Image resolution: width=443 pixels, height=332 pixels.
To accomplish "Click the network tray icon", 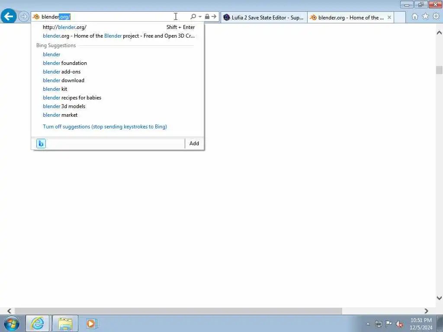I will tap(378, 324).
